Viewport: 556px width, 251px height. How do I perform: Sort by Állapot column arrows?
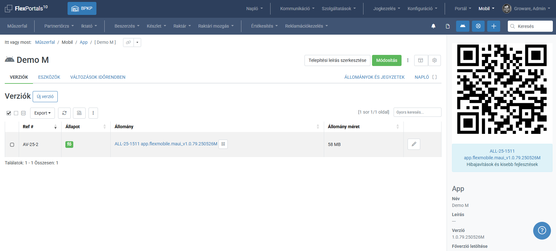point(105,127)
